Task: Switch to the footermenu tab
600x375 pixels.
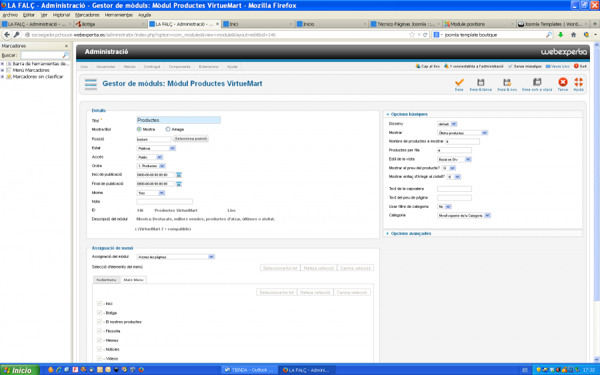Action: pos(107,280)
